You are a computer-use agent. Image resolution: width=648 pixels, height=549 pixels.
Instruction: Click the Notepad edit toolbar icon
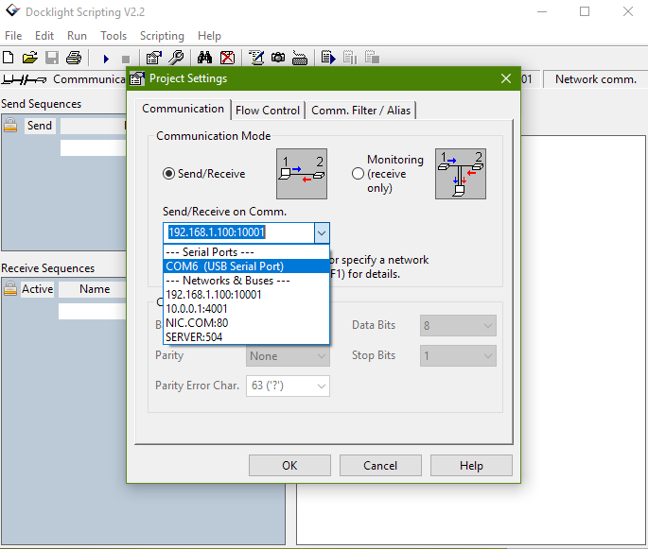click(x=256, y=58)
